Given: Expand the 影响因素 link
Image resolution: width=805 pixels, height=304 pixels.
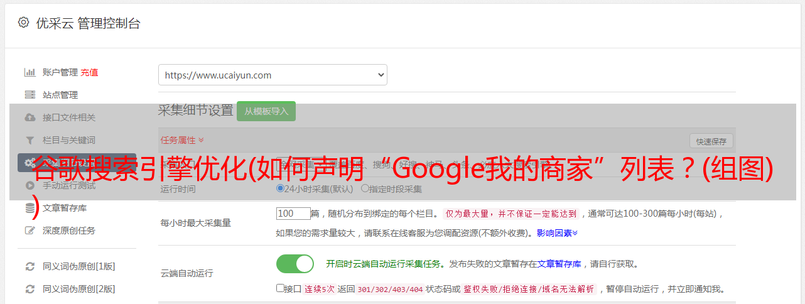Looking at the screenshot, I should pyautogui.click(x=557, y=233).
